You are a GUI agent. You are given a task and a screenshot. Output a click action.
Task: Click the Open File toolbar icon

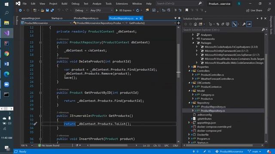(x=42, y=10)
